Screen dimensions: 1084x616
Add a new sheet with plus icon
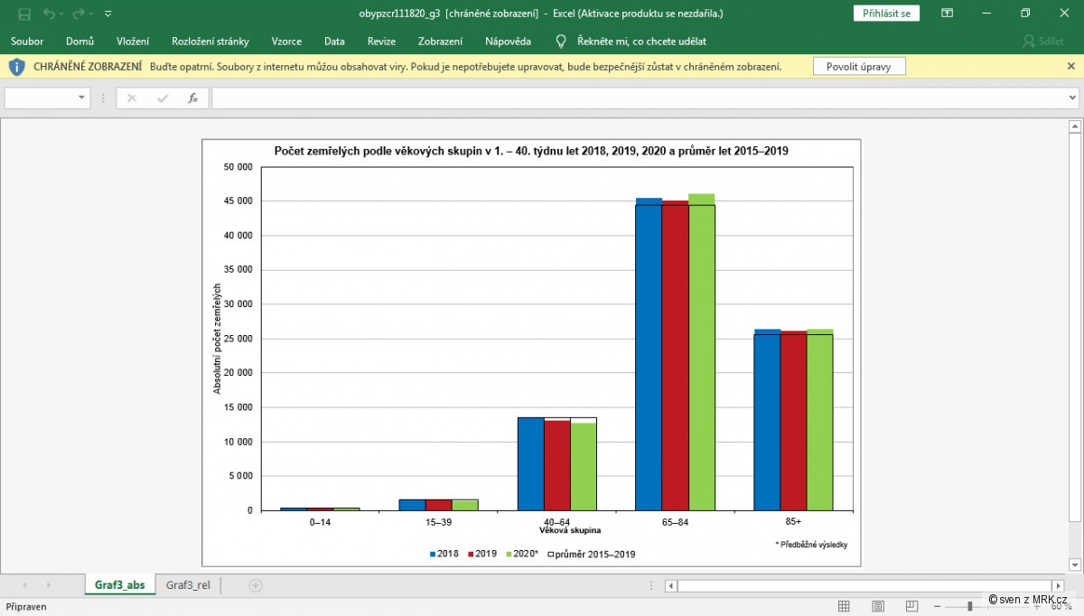[256, 585]
